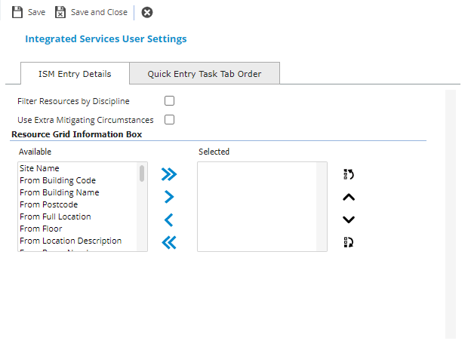Pick From Postcode in the Available list

[48, 204]
